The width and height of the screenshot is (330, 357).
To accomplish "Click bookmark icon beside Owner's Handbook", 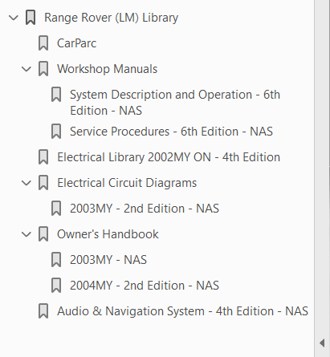I will (43, 234).
